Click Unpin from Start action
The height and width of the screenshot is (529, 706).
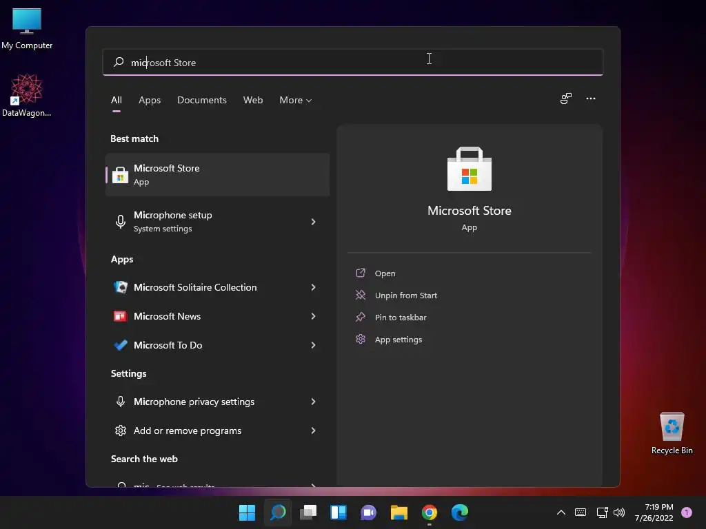point(405,295)
